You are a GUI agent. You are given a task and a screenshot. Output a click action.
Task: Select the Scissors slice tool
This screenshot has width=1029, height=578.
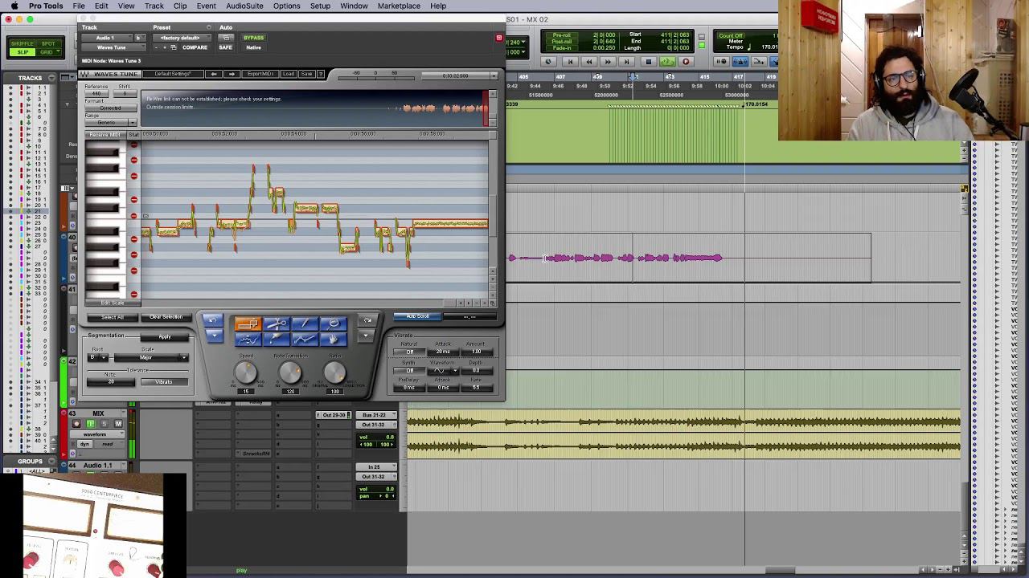click(276, 324)
